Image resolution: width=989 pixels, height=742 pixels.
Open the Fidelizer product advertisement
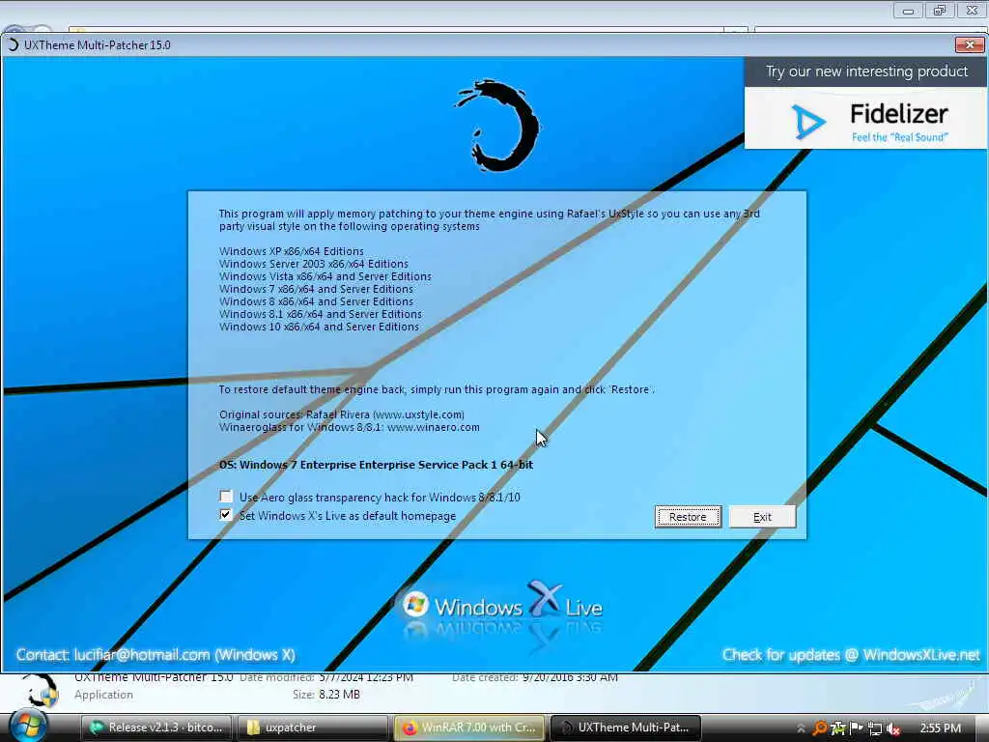coord(865,118)
